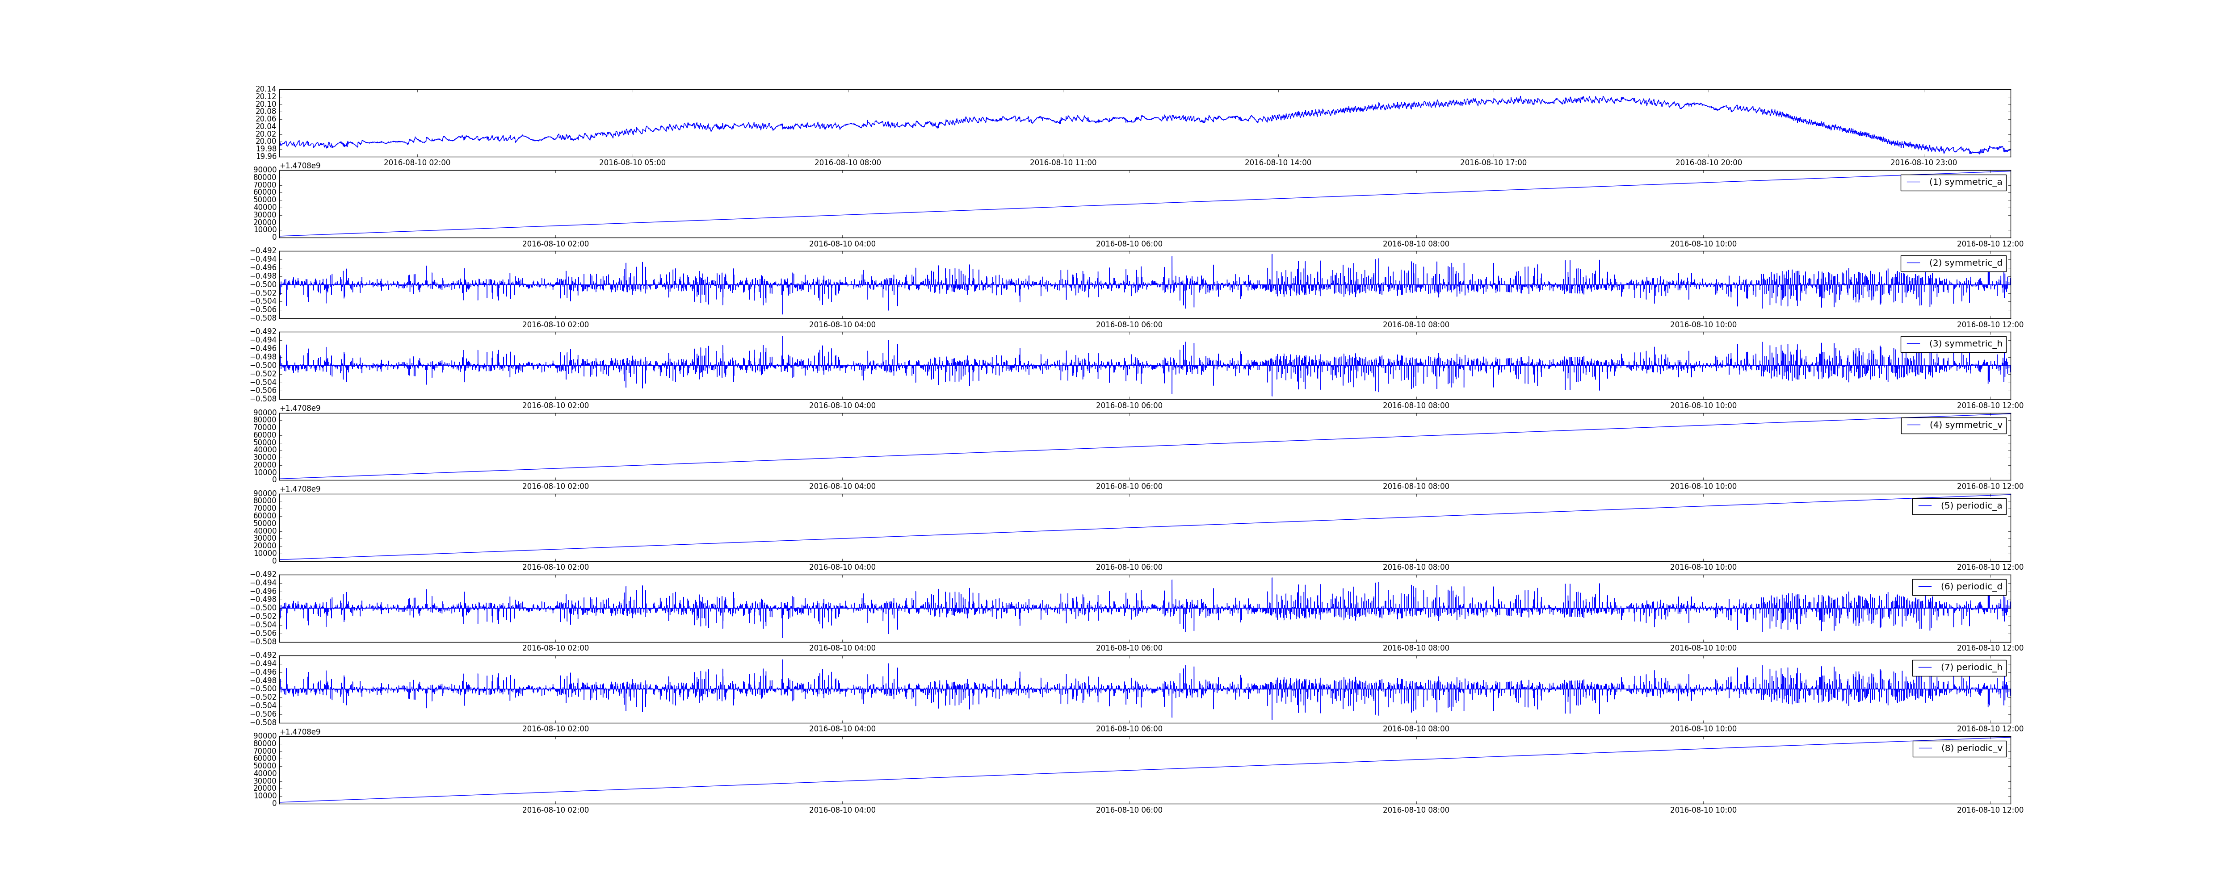Click the 2016-08-10 20:00 tick label

click(x=1708, y=163)
